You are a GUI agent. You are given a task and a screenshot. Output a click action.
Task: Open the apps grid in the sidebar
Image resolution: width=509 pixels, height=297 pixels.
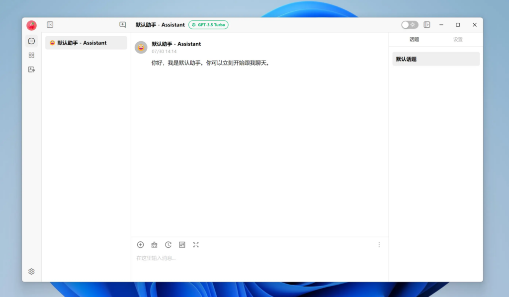coord(31,55)
